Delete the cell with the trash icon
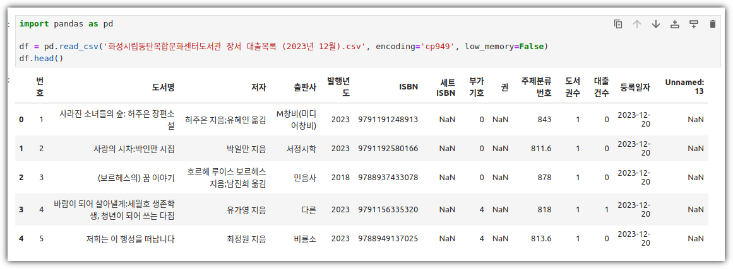 712,24
